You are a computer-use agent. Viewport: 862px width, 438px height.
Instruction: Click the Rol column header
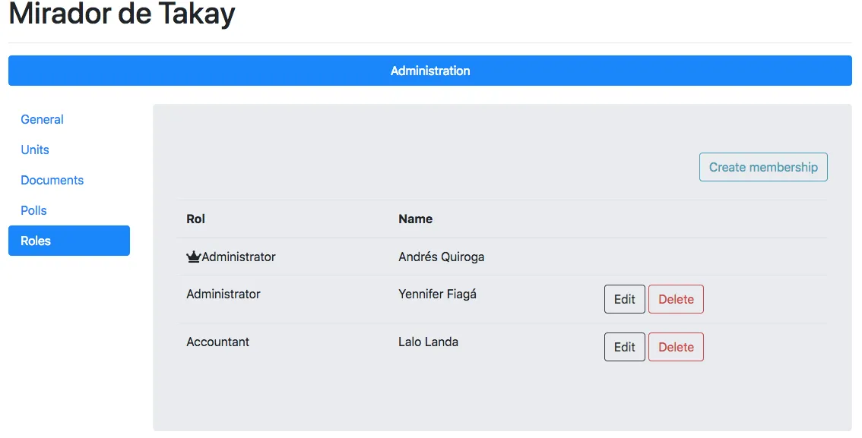pyautogui.click(x=195, y=219)
